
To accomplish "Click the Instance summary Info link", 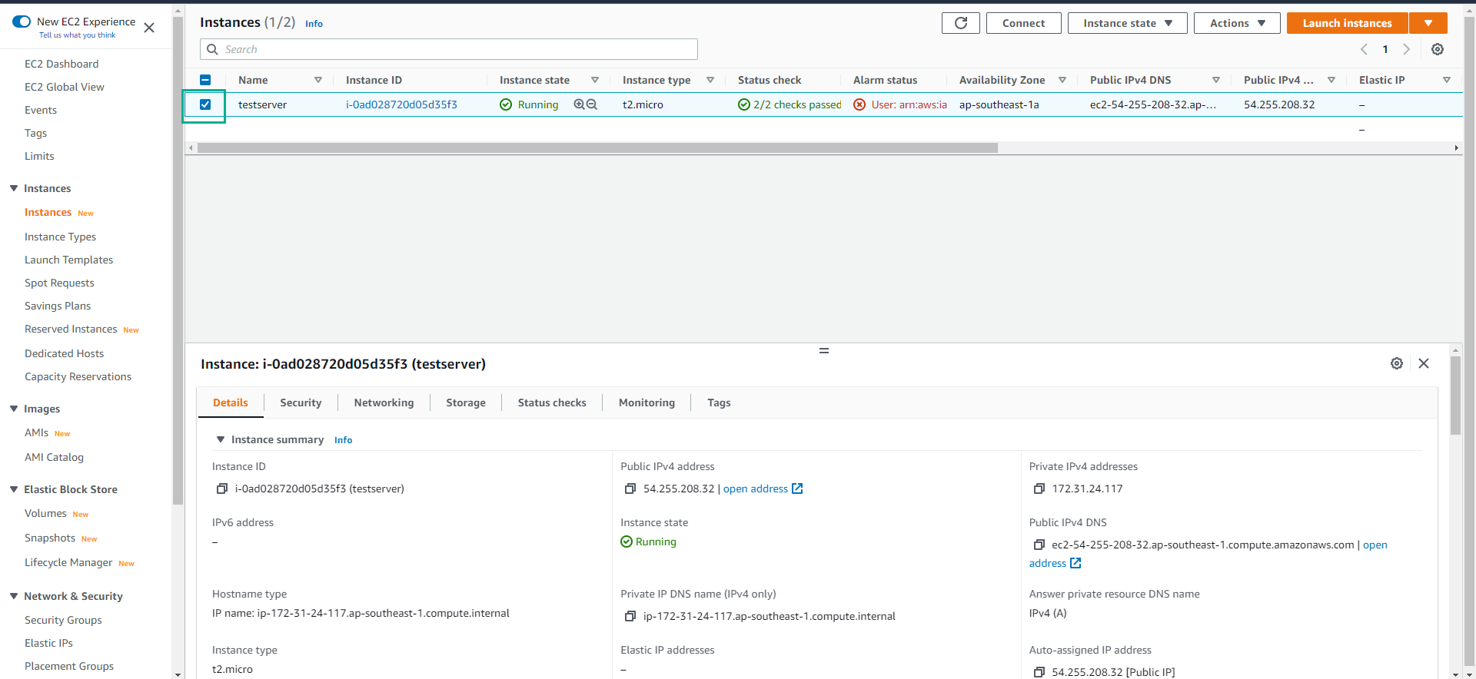I will click(343, 440).
